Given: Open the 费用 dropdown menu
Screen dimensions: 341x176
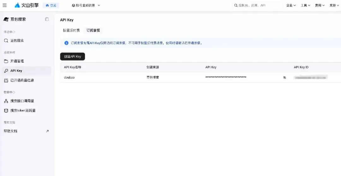Looking at the screenshot, I should pos(320,5).
